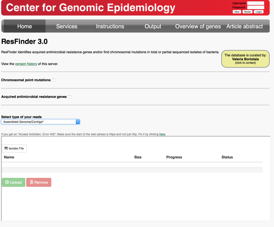Viewport: 274px width, 227px height.
Task: Enable the Chromosomal point mutations checkbox
Action: [54, 80]
